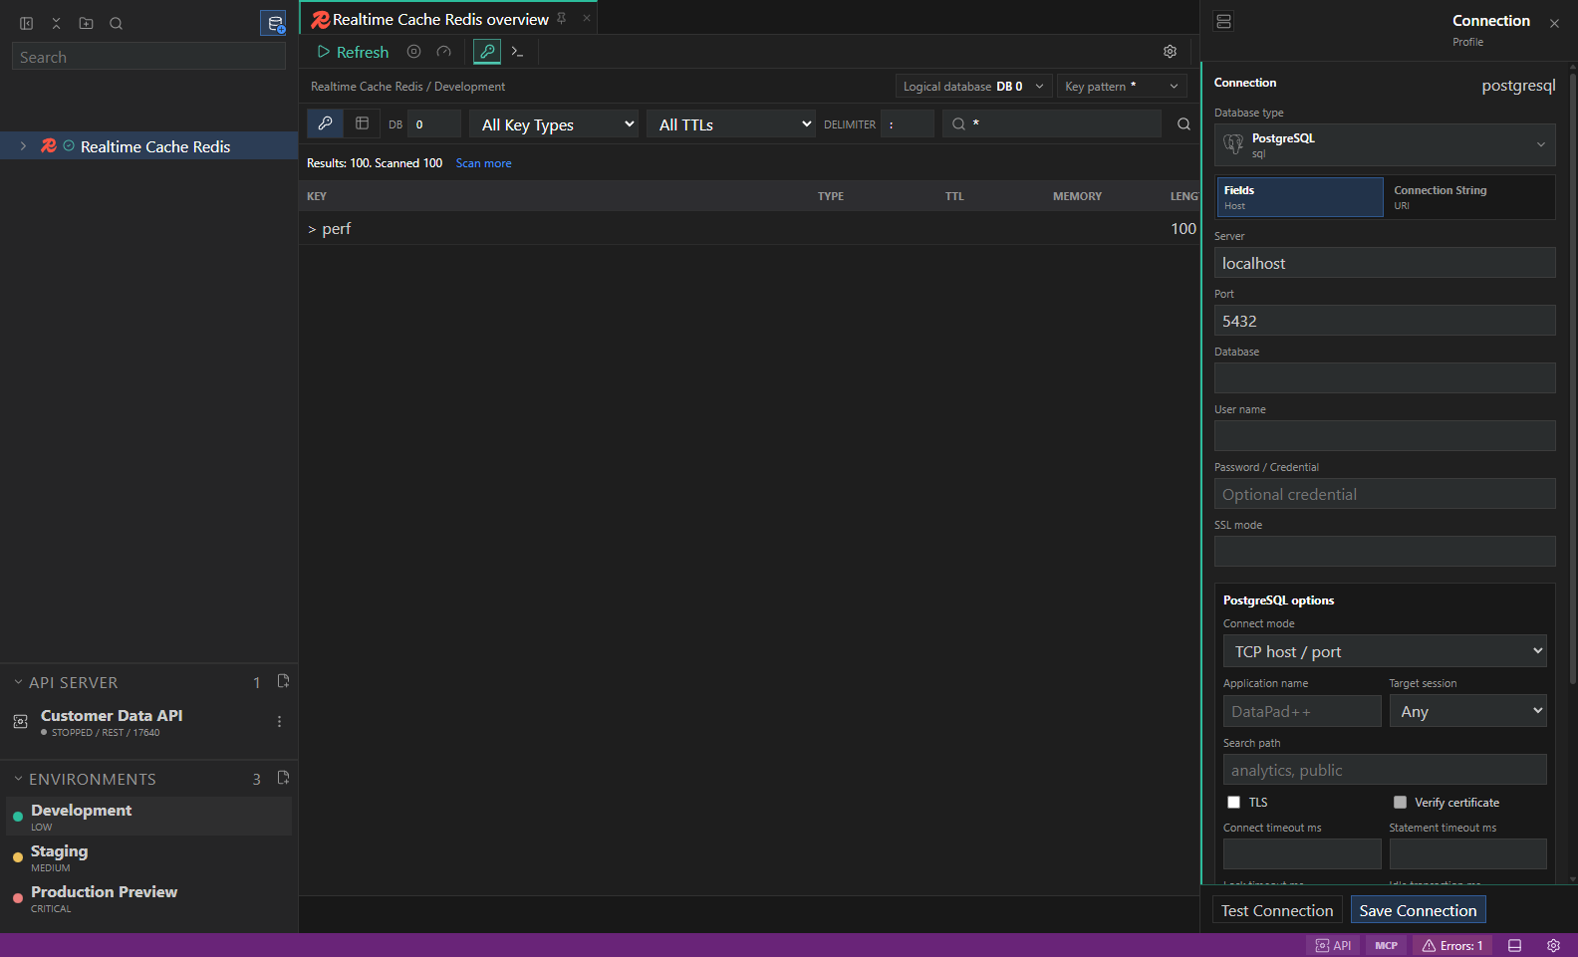Image resolution: width=1578 pixels, height=957 pixels.
Task: Click the collapse-all tree icon
Action: tap(57, 23)
